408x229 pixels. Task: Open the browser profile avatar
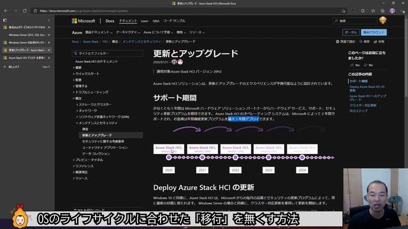[392, 11]
